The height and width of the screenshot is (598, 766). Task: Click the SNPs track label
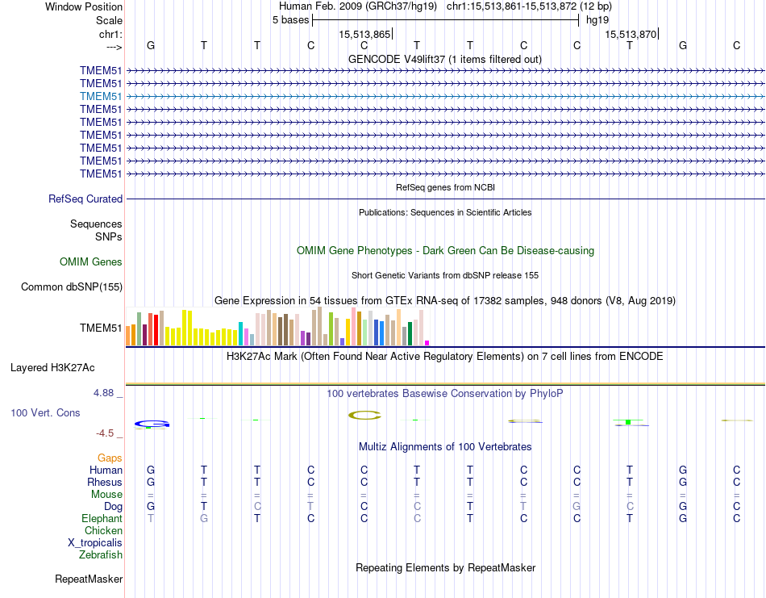pyautogui.click(x=109, y=236)
